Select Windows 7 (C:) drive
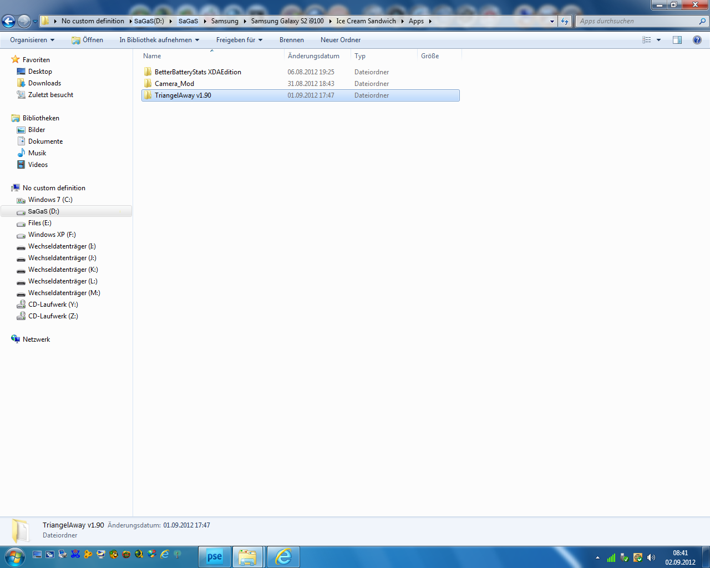 [50, 200]
